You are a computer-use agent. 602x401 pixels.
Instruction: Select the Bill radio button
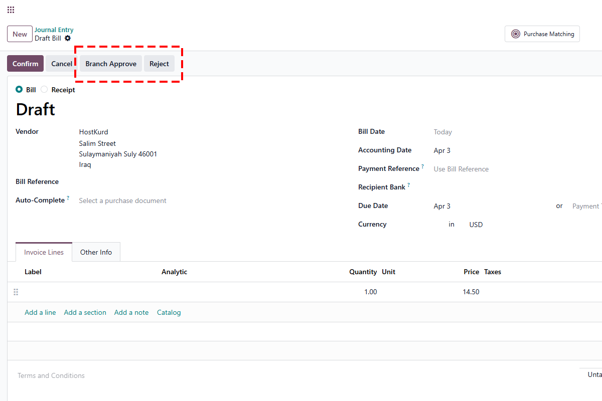point(19,90)
